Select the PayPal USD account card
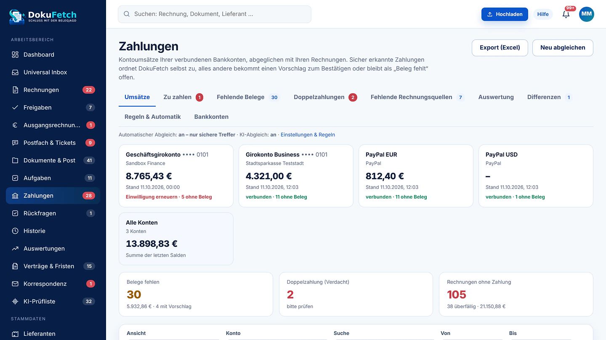 coord(536,176)
